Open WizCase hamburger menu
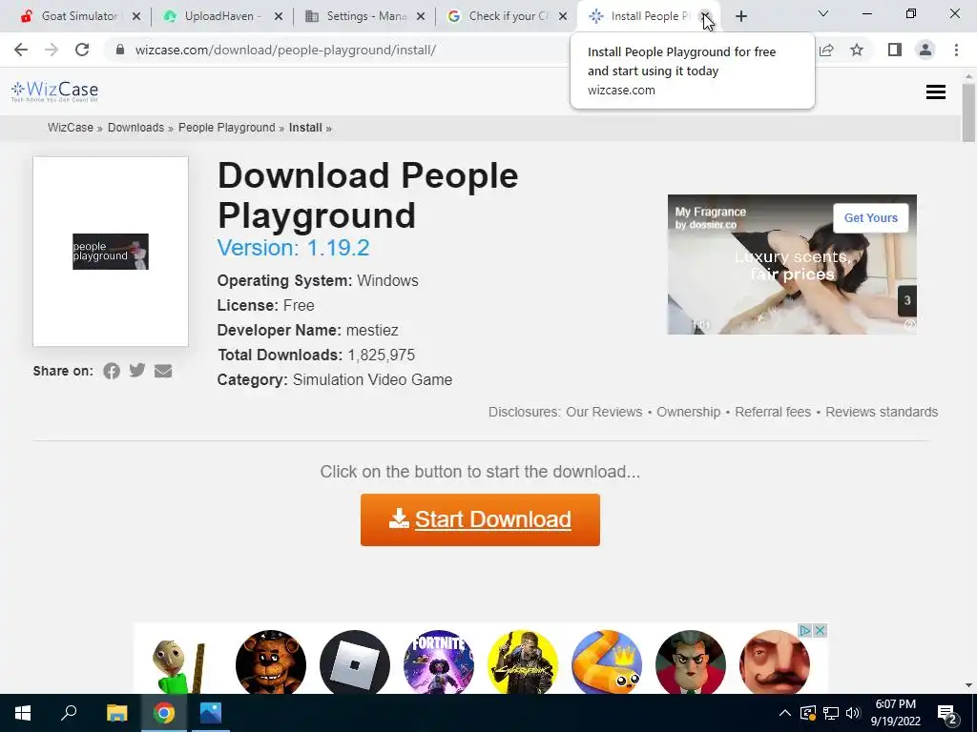The width and height of the screenshot is (977, 732). pyautogui.click(x=935, y=92)
